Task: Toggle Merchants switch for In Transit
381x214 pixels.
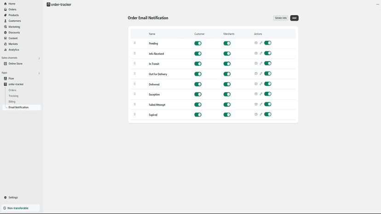Action: (x=227, y=64)
